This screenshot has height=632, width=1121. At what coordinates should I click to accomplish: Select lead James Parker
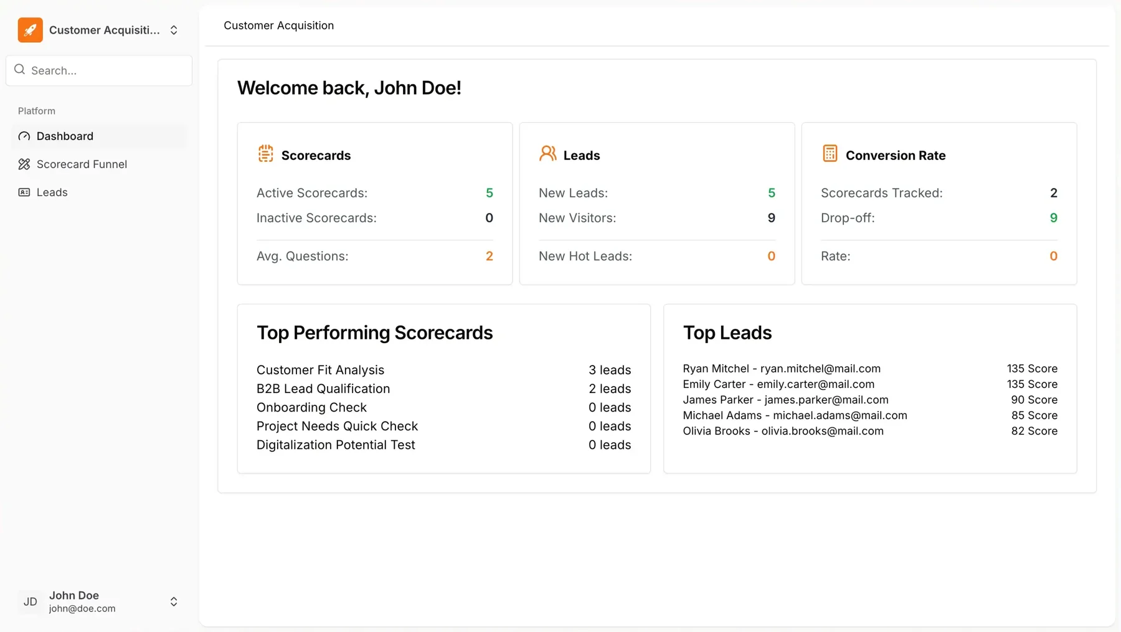coord(870,400)
